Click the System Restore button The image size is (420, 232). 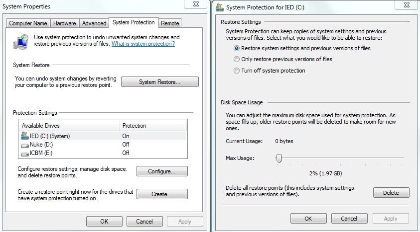click(159, 82)
